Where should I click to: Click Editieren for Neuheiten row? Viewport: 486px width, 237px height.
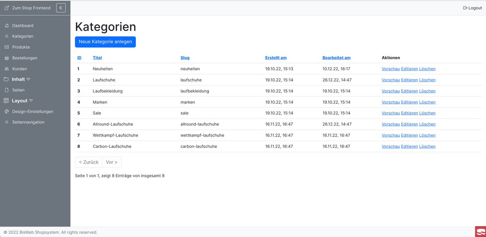point(409,69)
